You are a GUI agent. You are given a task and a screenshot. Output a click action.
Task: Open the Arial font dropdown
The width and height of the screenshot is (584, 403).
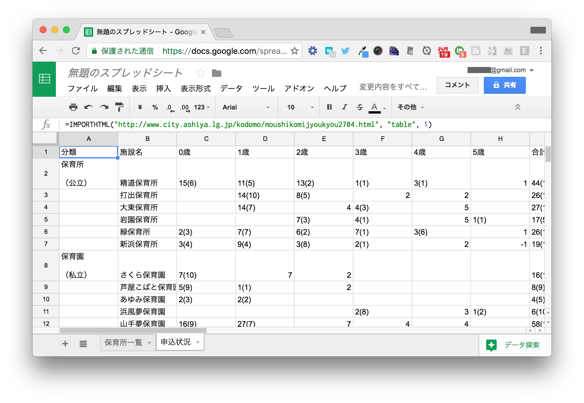(x=246, y=107)
